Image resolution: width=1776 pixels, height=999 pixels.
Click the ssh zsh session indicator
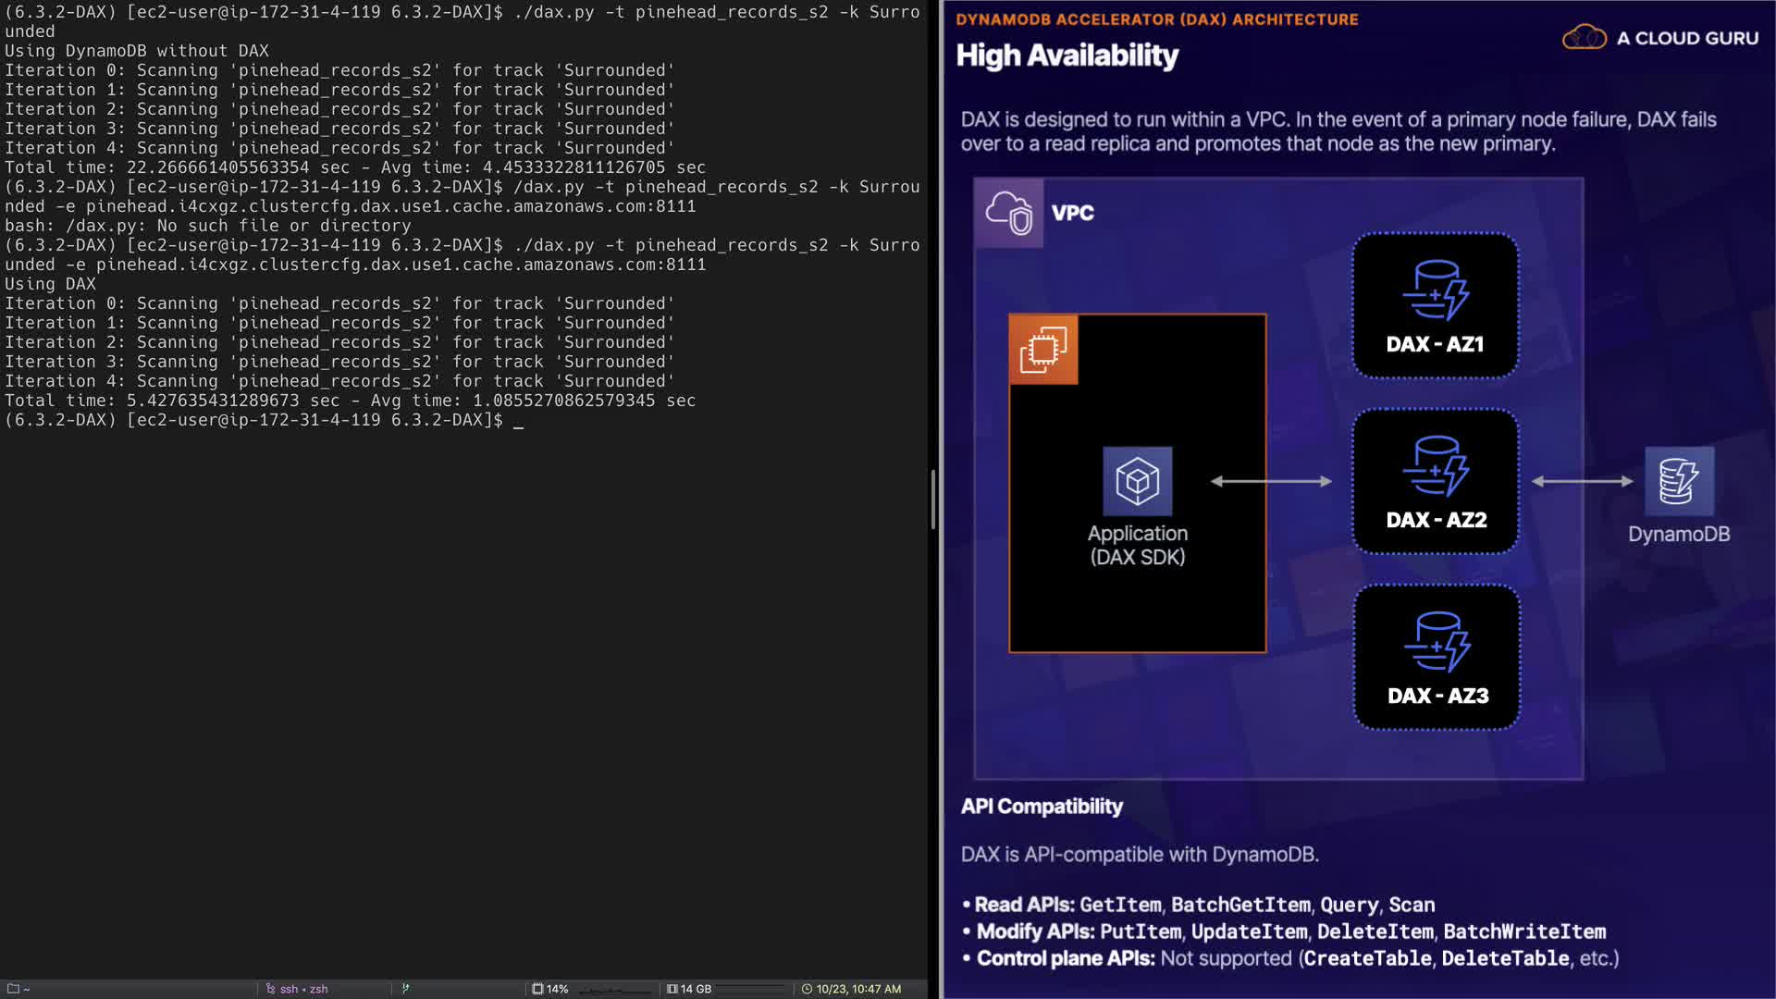pos(298,989)
